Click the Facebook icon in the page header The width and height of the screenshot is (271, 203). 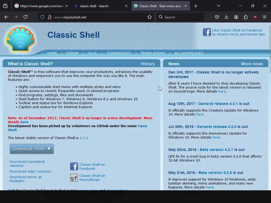pos(207,32)
